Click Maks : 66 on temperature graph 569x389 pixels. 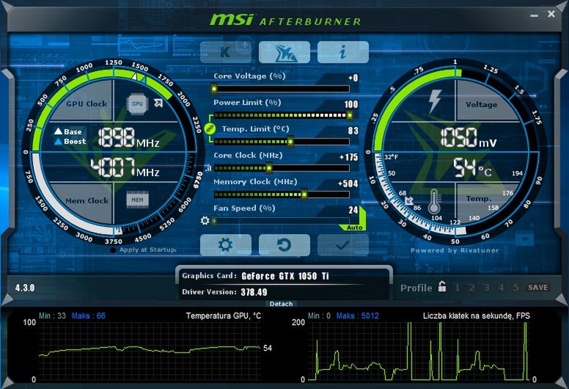(x=89, y=316)
